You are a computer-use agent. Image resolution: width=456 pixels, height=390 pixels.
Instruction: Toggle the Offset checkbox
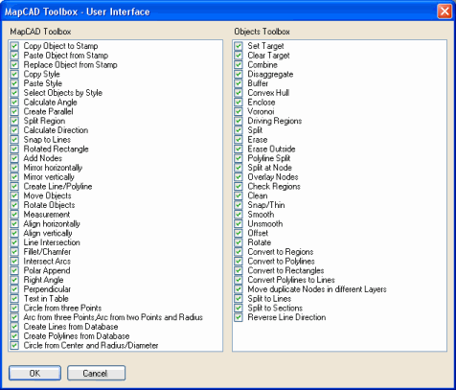(239, 233)
